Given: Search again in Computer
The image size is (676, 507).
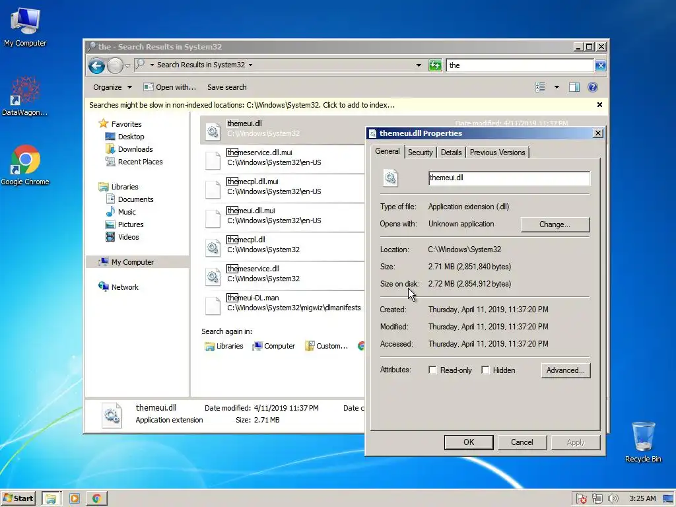Looking at the screenshot, I should [274, 346].
